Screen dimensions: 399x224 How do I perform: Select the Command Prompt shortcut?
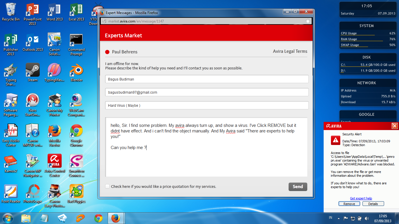76,45
